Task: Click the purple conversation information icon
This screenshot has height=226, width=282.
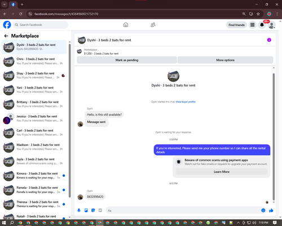Action: pyautogui.click(x=269, y=40)
